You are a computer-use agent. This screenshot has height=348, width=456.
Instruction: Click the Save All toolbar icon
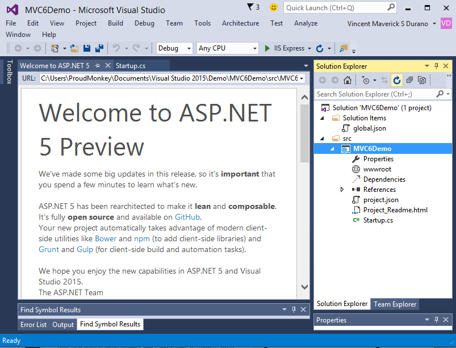click(99, 48)
